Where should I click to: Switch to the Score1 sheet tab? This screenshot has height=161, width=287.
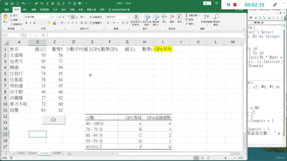[32, 153]
